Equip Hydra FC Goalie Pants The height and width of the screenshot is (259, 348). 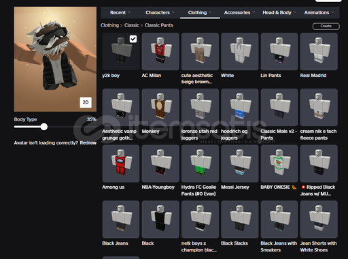[200, 164]
